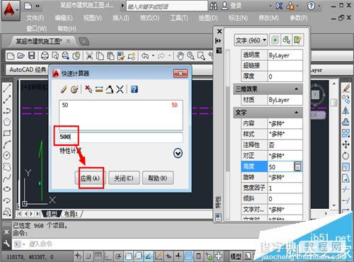Toggle ortho mode in status bar

108,256
